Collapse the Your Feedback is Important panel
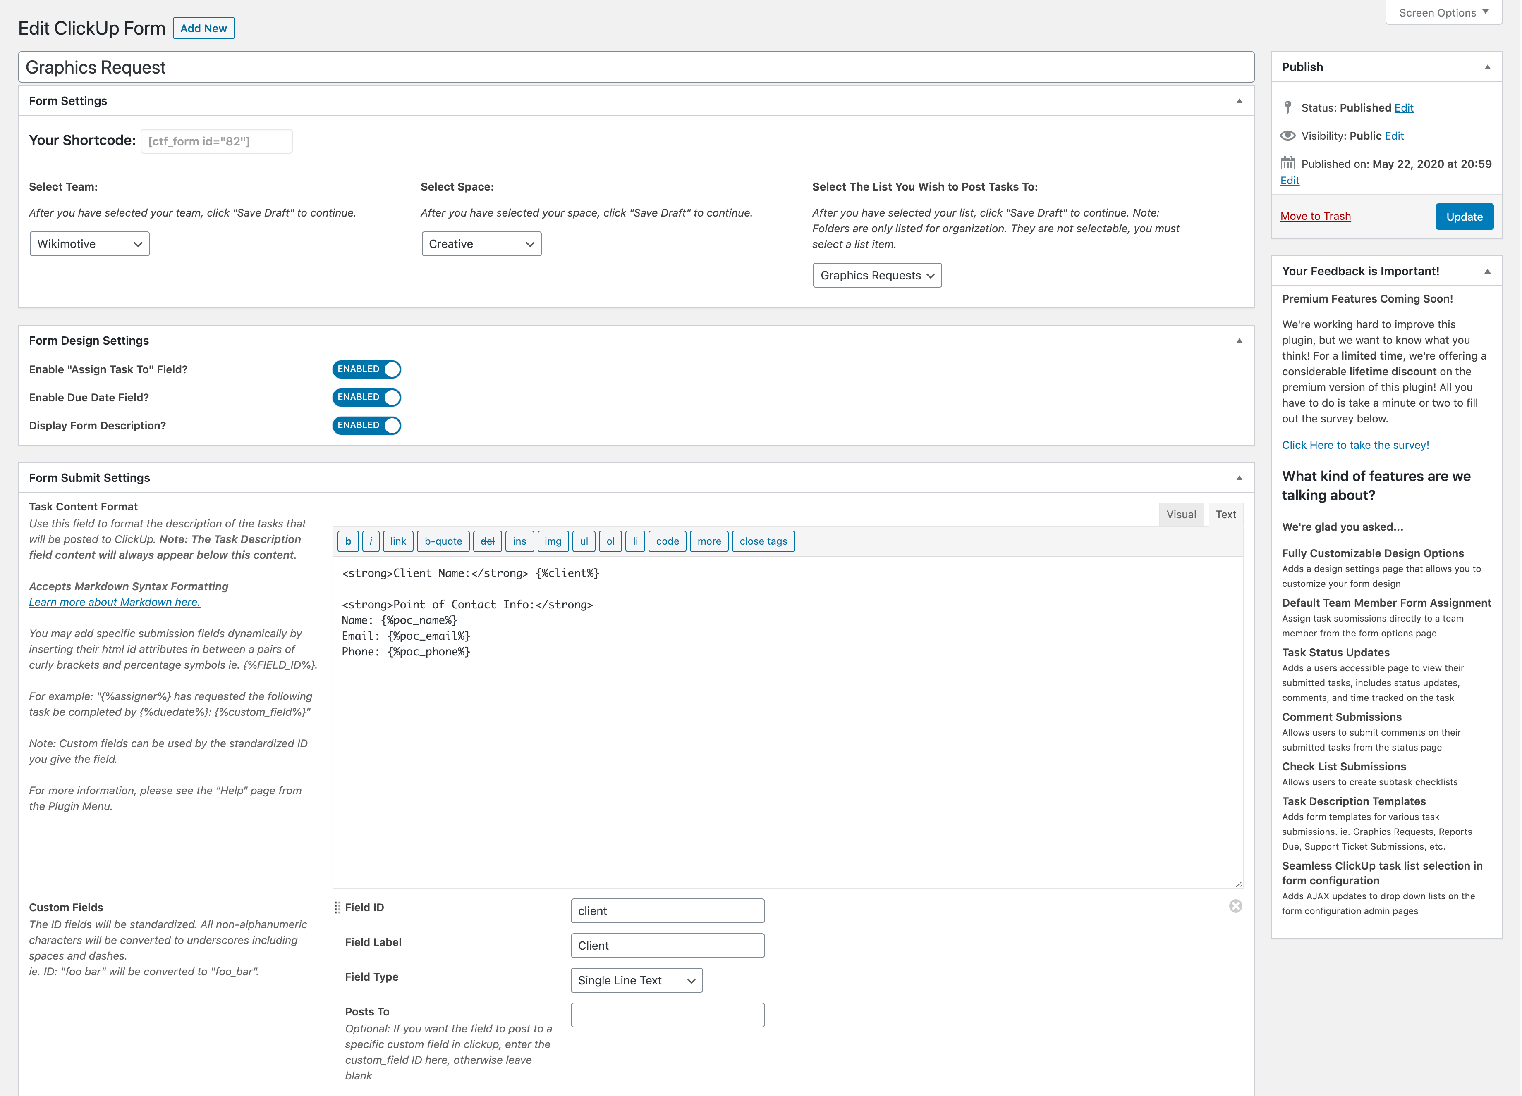The image size is (1522, 1096). pos(1487,272)
